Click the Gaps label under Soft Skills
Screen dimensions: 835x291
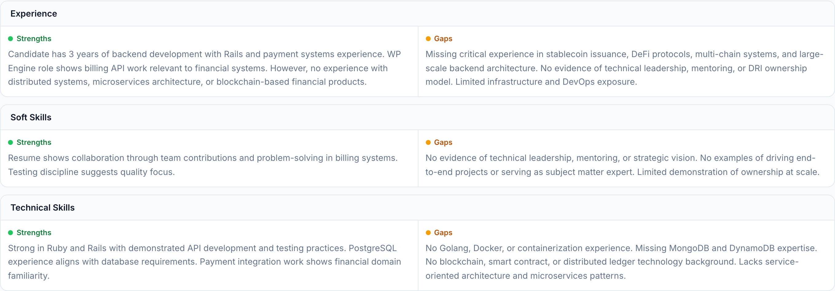tap(443, 142)
